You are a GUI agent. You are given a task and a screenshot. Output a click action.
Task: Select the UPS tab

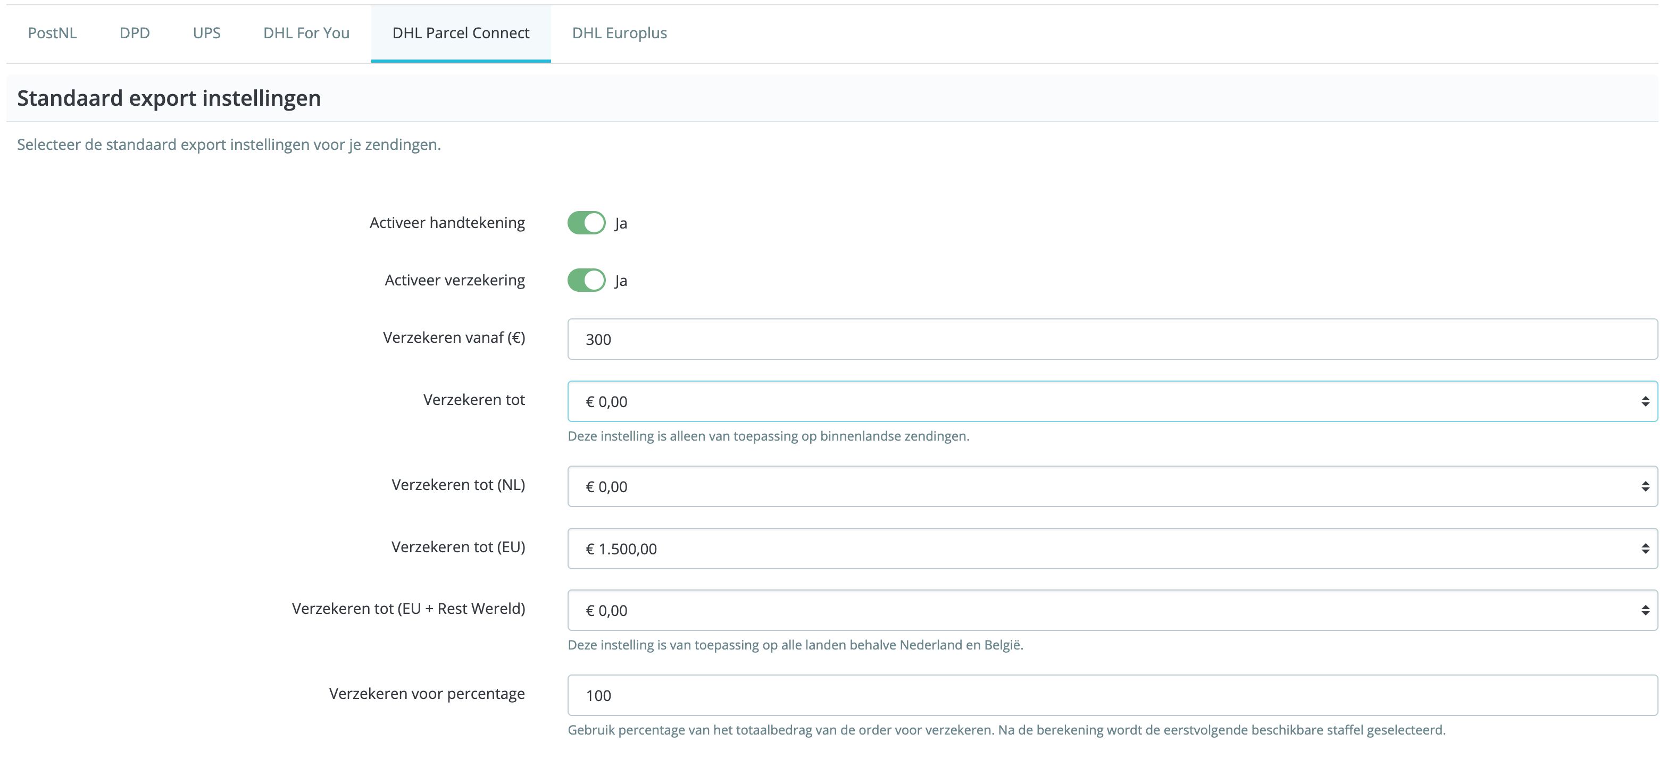pyautogui.click(x=206, y=33)
